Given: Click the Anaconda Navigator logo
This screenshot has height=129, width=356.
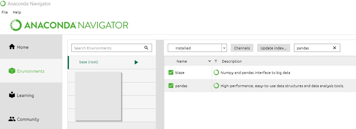Looking at the screenshot, I should coord(69,25).
